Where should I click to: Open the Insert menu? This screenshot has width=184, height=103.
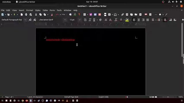click(21, 10)
